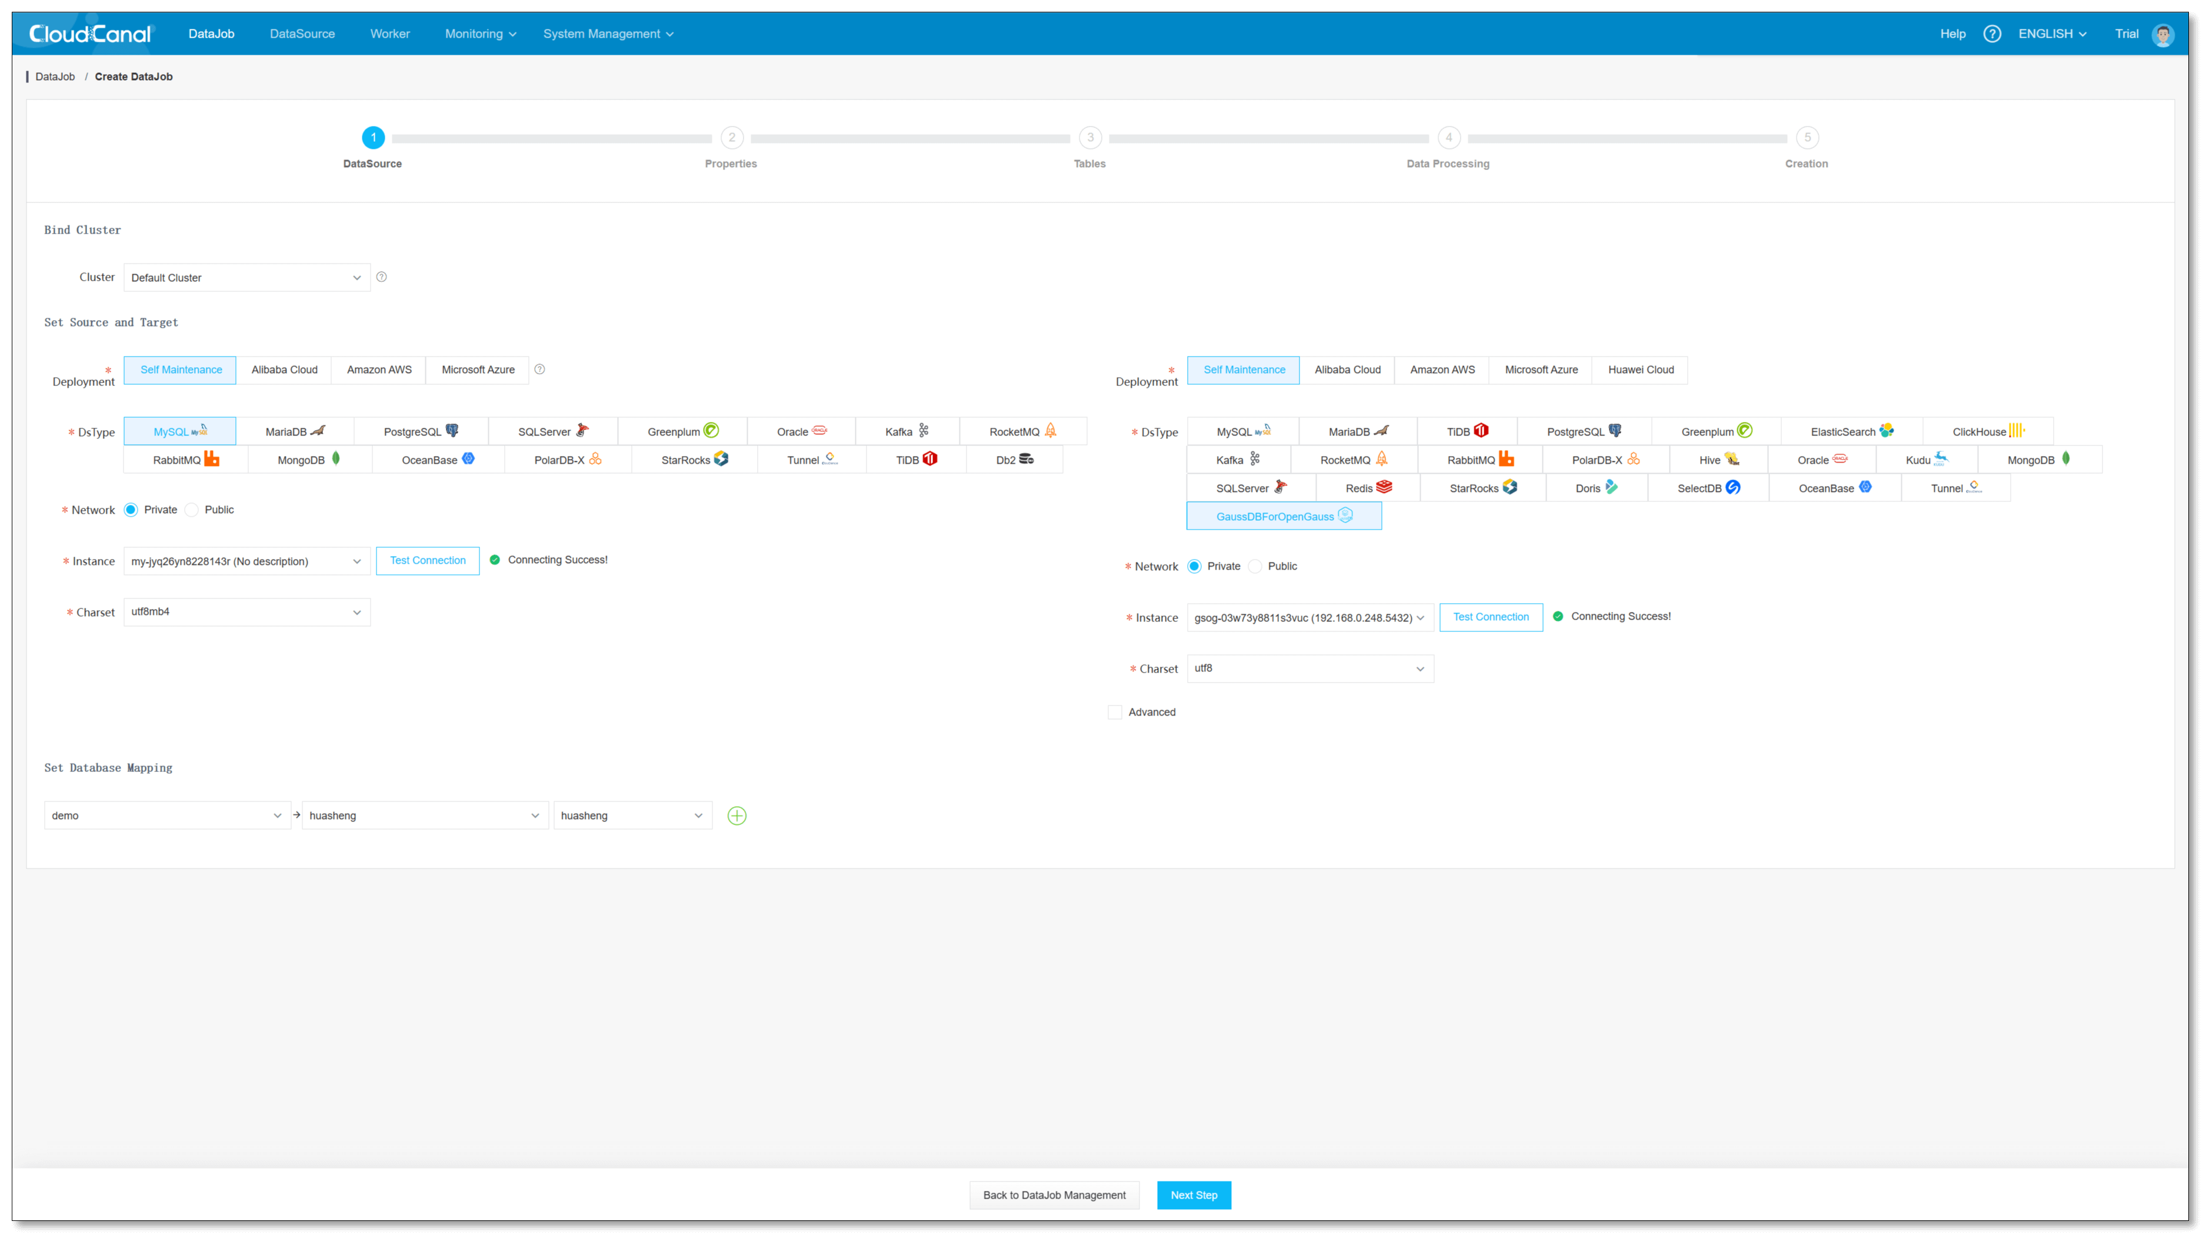Viewport: 2206px width, 1238px height.
Task: Open second huasheng schema dropdown
Action: [x=633, y=816]
